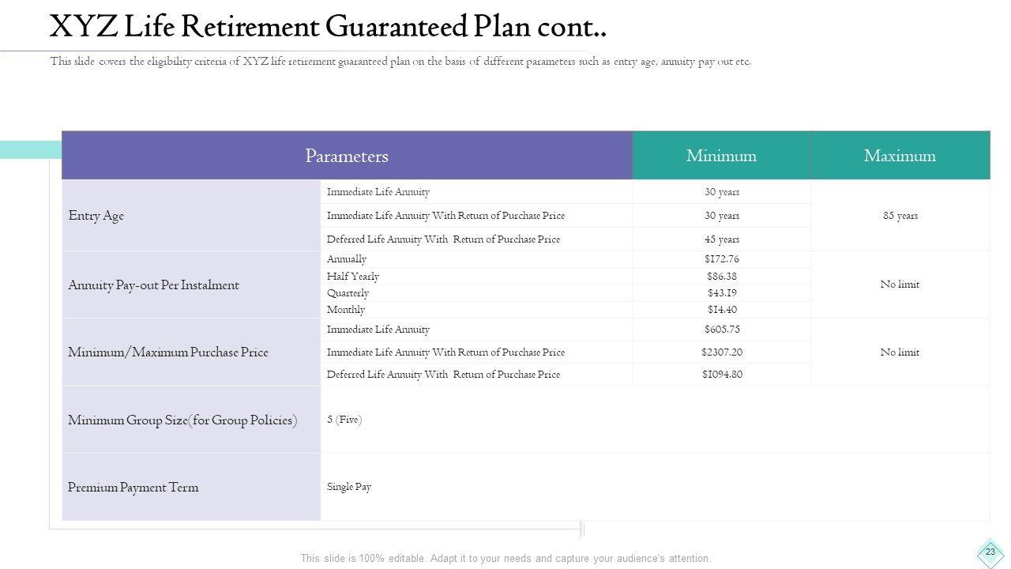Screen dimensions: 1011x569
Task: Click the $2307.20 purchase price value
Action: (721, 352)
